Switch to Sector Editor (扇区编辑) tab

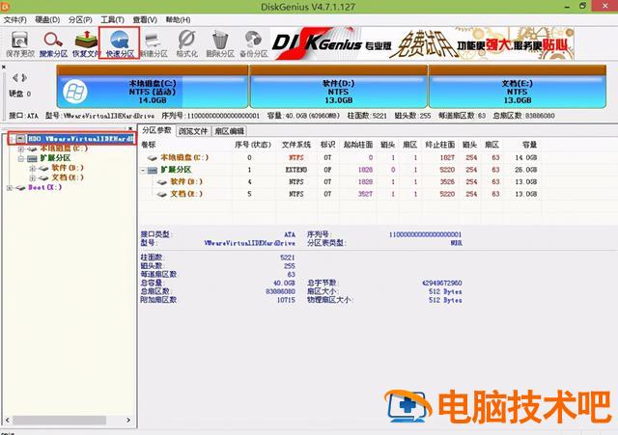coord(229,131)
